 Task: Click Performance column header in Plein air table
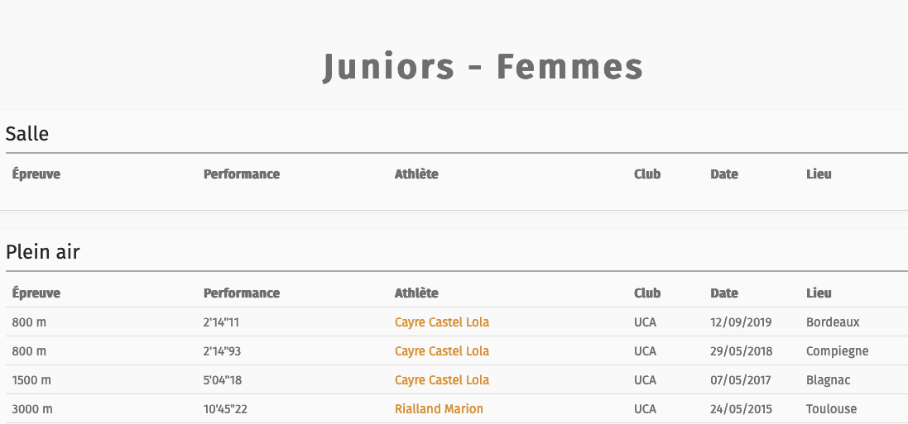point(242,293)
